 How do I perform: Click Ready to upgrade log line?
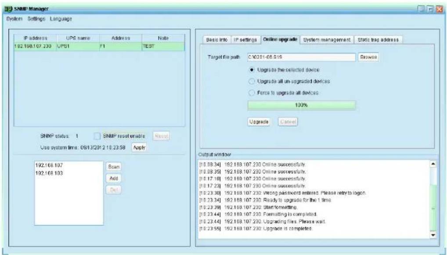coord(265,200)
